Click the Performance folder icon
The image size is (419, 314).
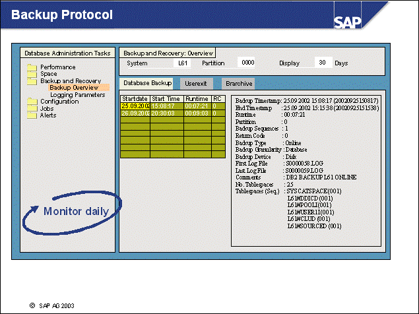point(31,67)
